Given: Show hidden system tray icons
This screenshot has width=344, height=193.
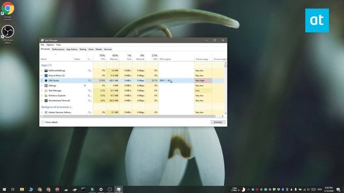Looking at the screenshot, I should [x=248, y=189].
